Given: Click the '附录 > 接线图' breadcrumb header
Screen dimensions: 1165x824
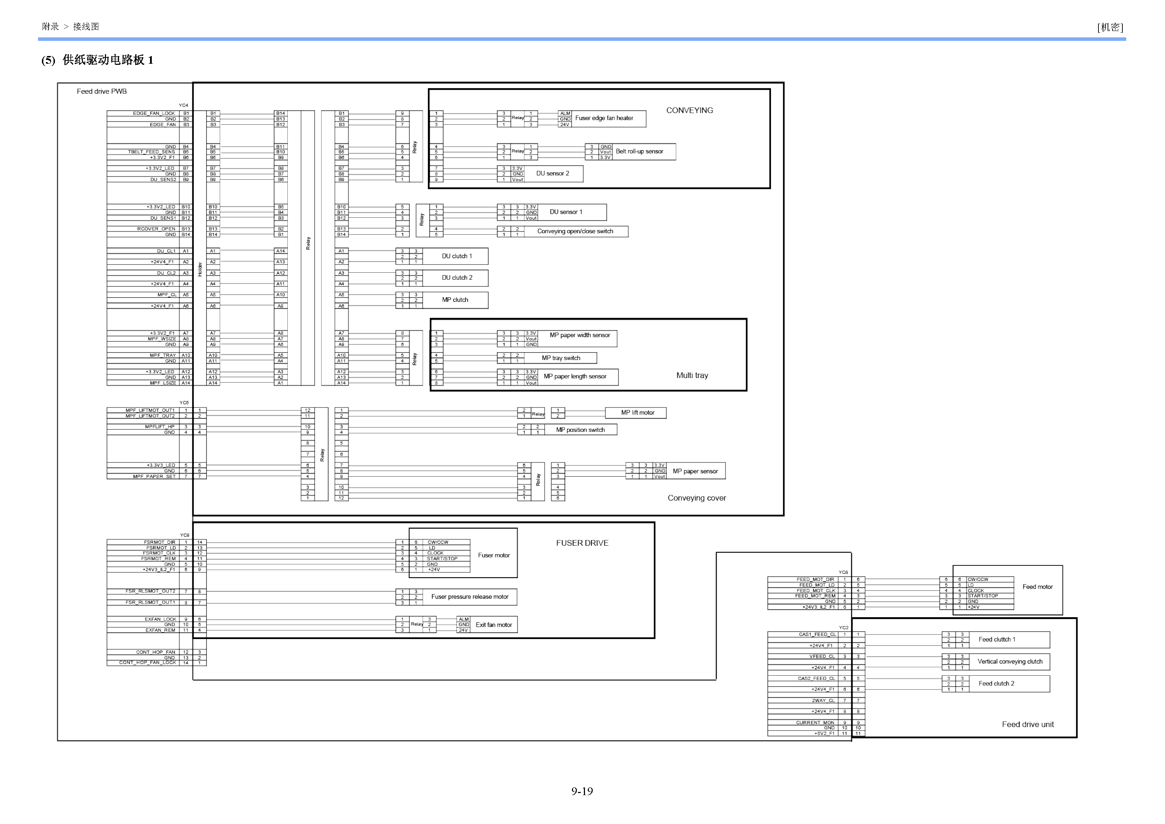Looking at the screenshot, I should point(70,27).
